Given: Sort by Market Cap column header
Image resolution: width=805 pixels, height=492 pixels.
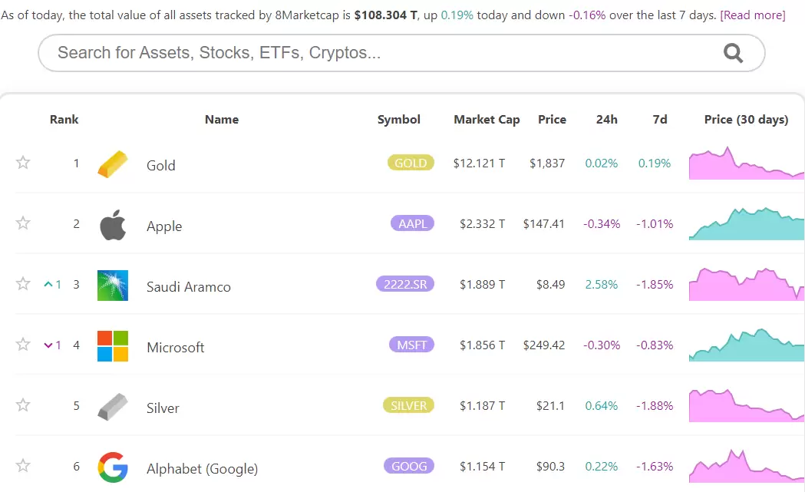Looking at the screenshot, I should 487,120.
